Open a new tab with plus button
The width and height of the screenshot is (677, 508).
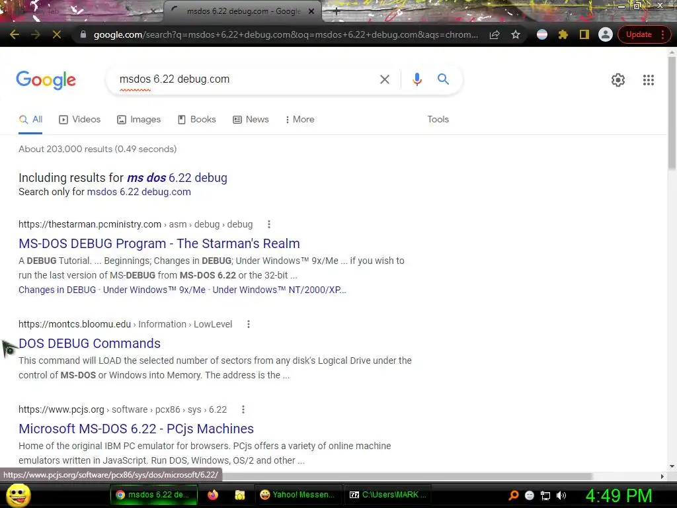[x=337, y=12]
